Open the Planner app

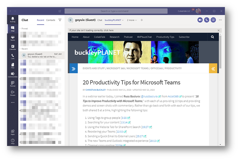click(x=13, y=84)
